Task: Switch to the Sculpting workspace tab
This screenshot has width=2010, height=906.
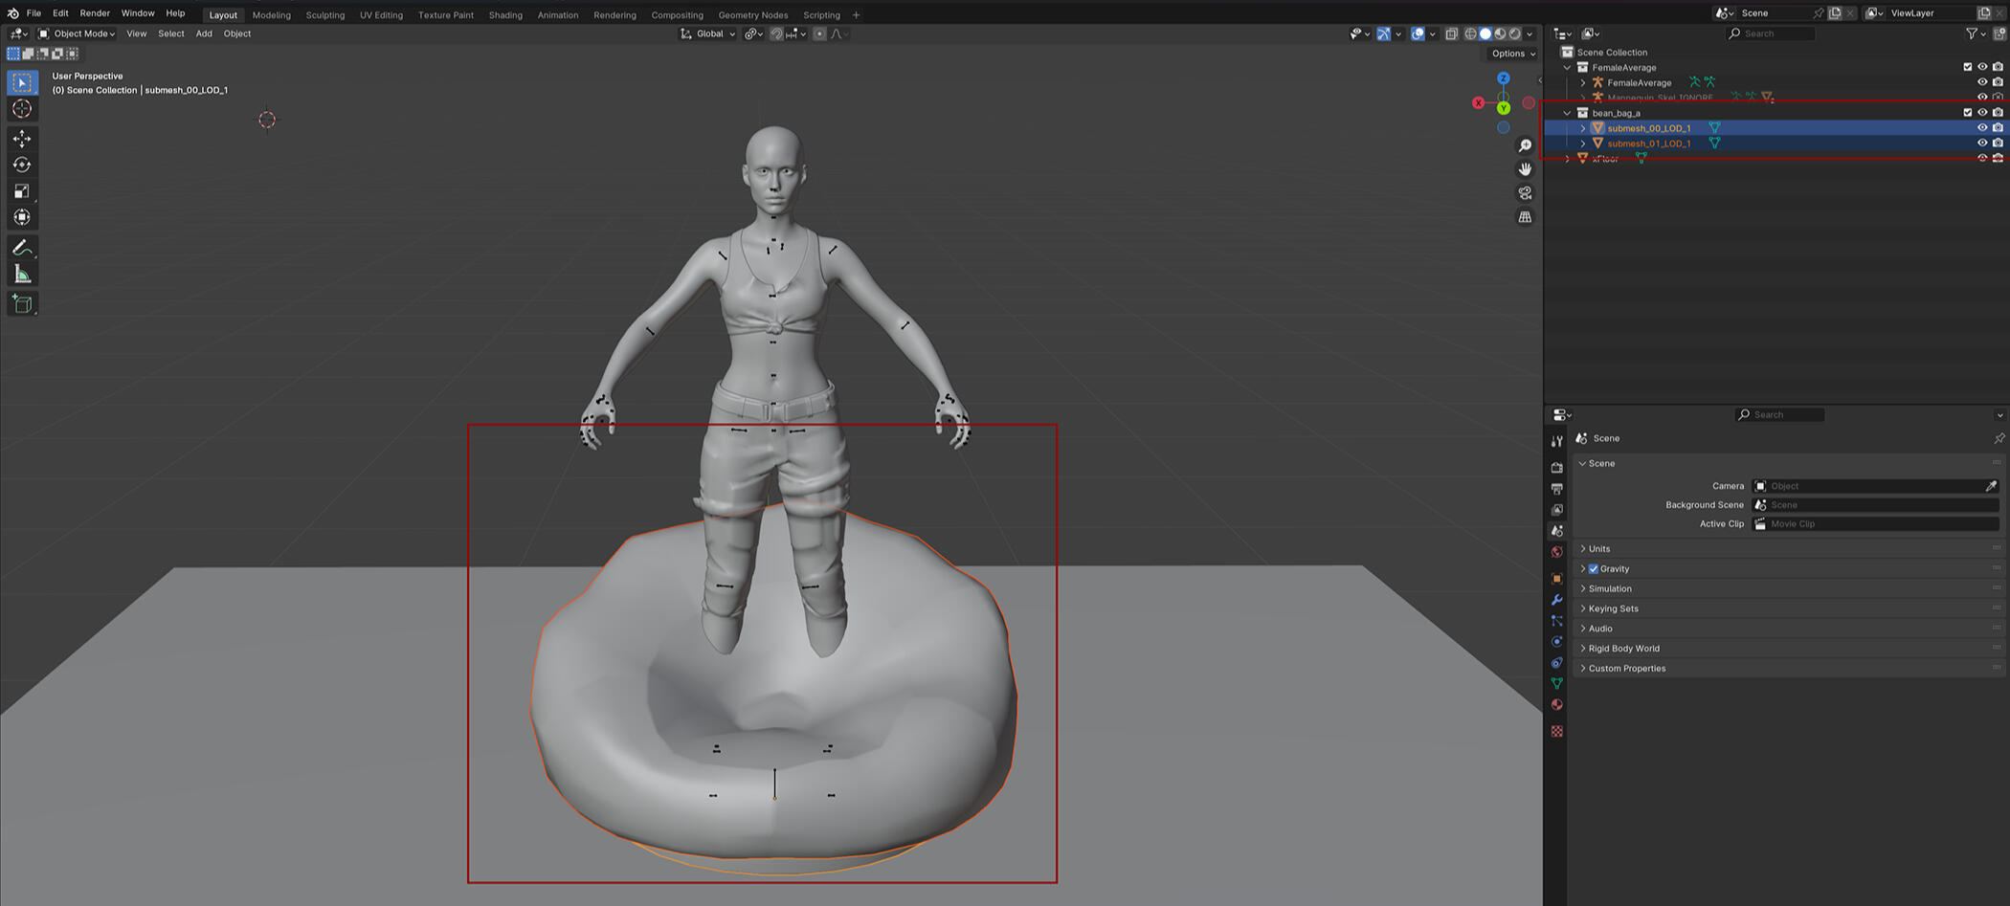Action: (x=324, y=15)
